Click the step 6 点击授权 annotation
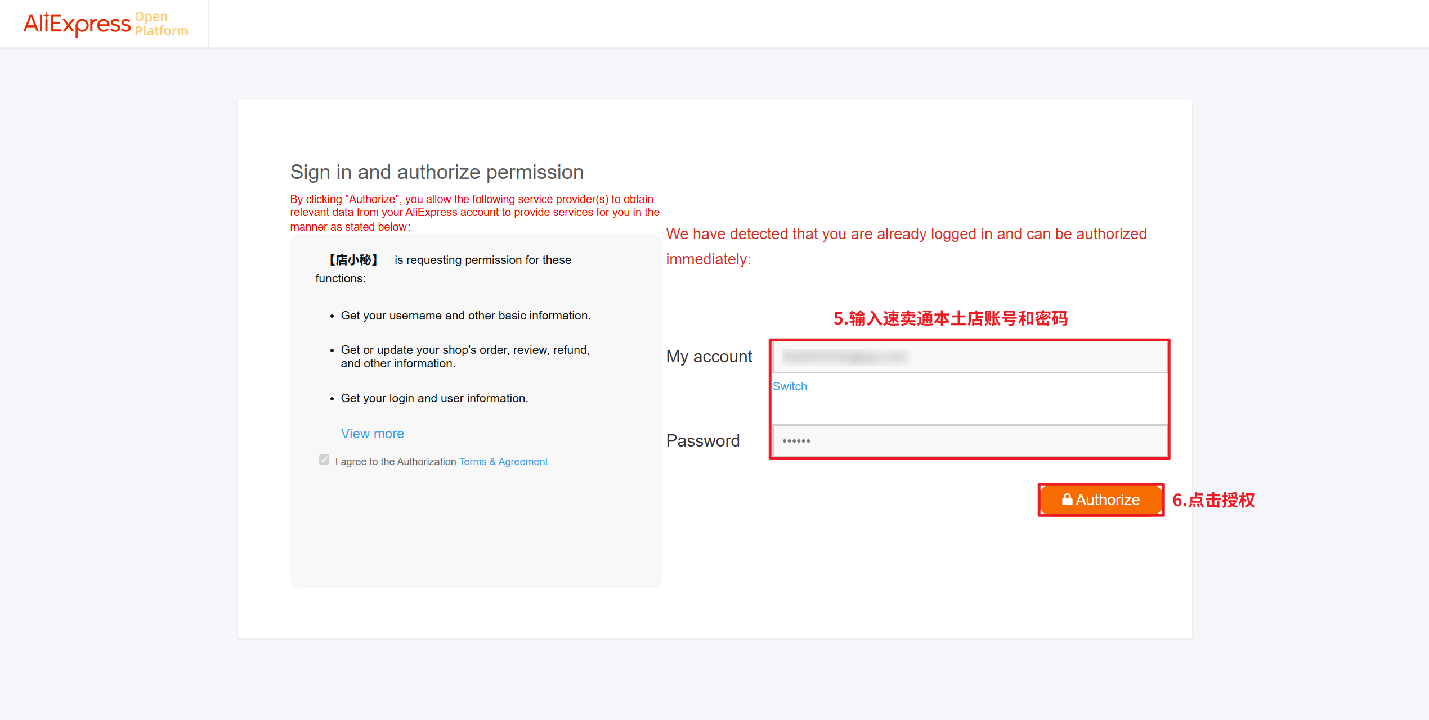The height and width of the screenshot is (720, 1429). click(1213, 500)
